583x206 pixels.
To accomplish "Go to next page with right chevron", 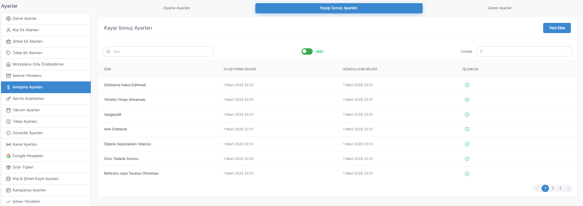I will (568, 189).
